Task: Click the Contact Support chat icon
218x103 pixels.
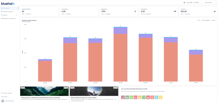Action: [2, 93]
